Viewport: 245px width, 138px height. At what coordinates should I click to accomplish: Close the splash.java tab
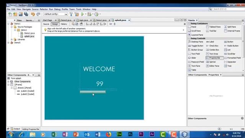click(129, 20)
